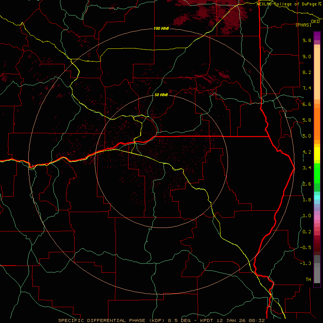Click the 50 NMI range ring label
This screenshot has width=323, height=323.
(x=161, y=95)
